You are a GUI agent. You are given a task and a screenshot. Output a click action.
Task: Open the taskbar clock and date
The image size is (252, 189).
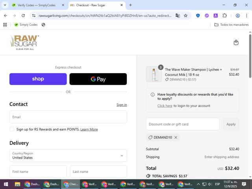pos(230,184)
